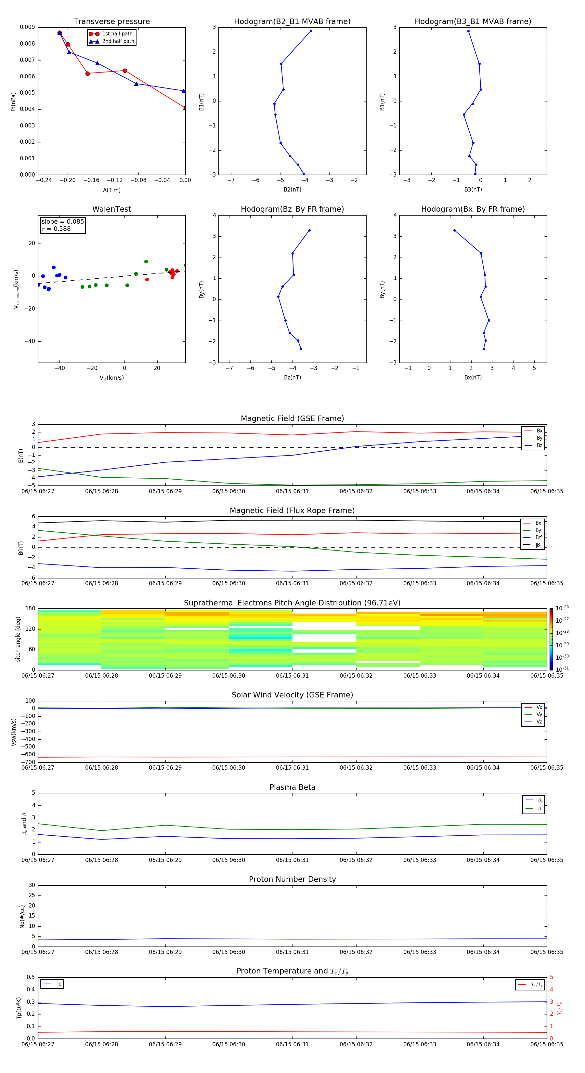Click the red Bx line sample in GSE legend

pyautogui.click(x=528, y=431)
